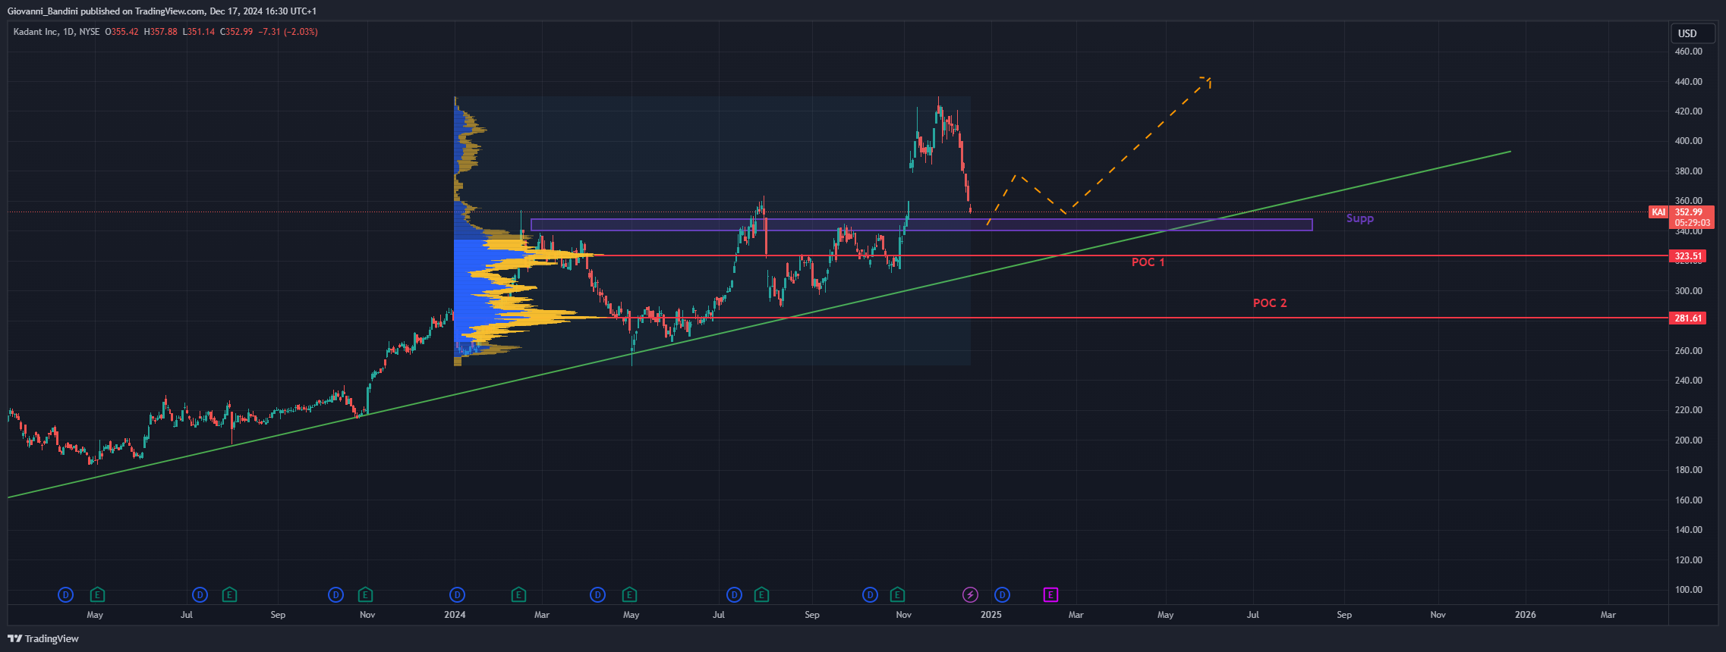Click the purple lightning event marker
1726x652 pixels.
coord(970,595)
